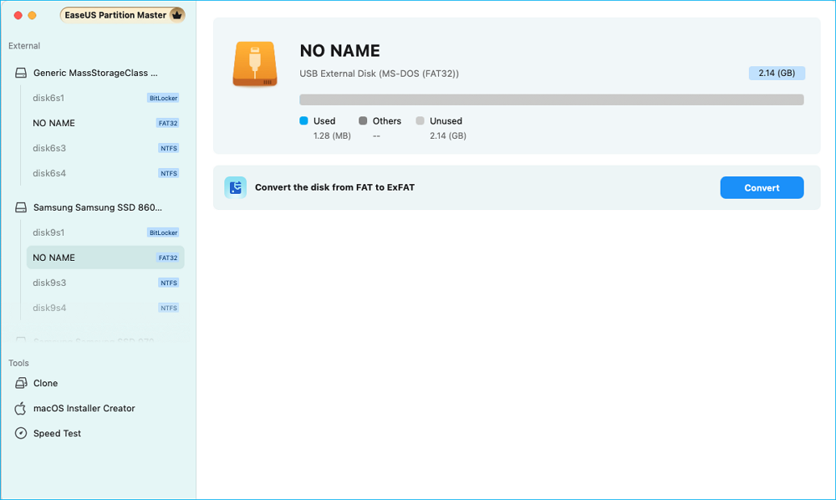The image size is (836, 500).
Task: Click the BitLocker tag on disk9s1
Action: click(163, 232)
